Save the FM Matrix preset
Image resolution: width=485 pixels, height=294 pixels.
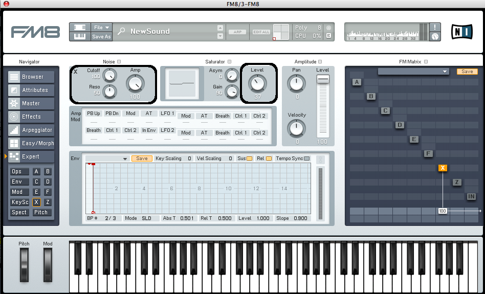pos(467,72)
